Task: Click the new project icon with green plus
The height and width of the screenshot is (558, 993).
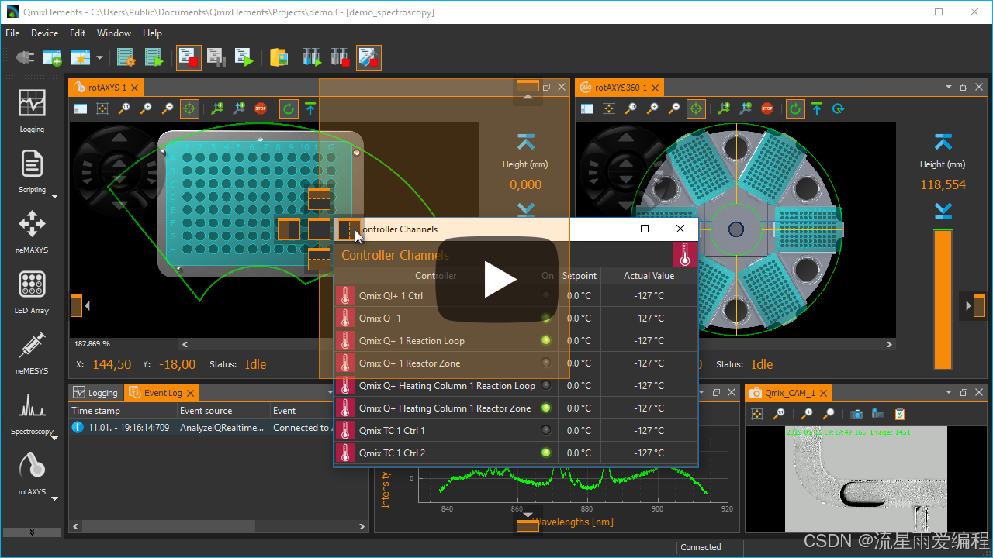Action: coord(52,58)
